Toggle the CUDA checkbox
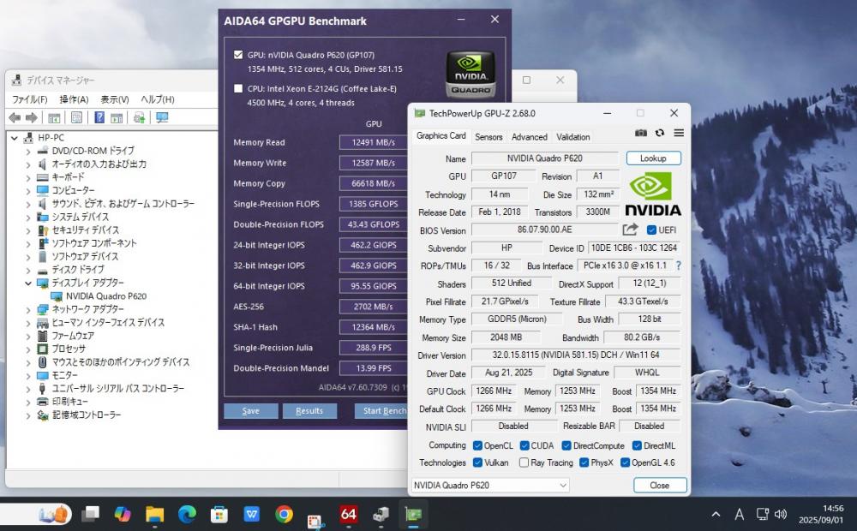 coord(524,445)
